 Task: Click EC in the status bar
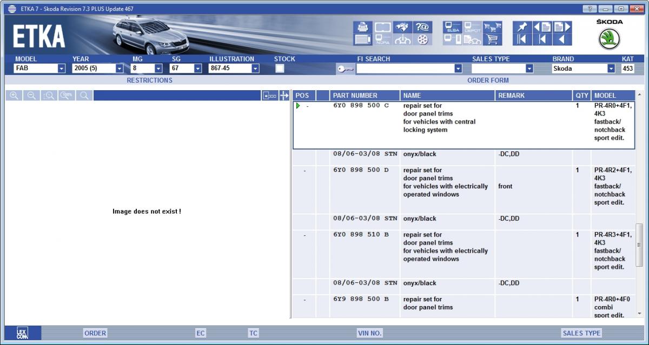(201, 333)
